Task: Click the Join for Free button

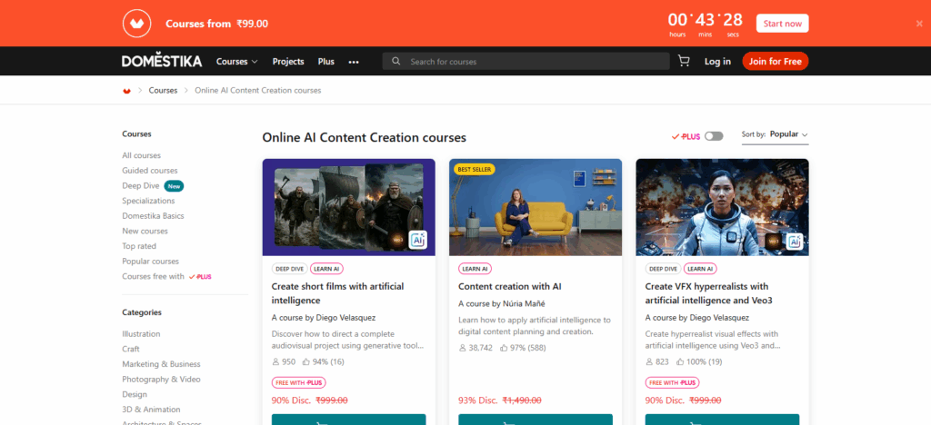Action: click(x=775, y=62)
